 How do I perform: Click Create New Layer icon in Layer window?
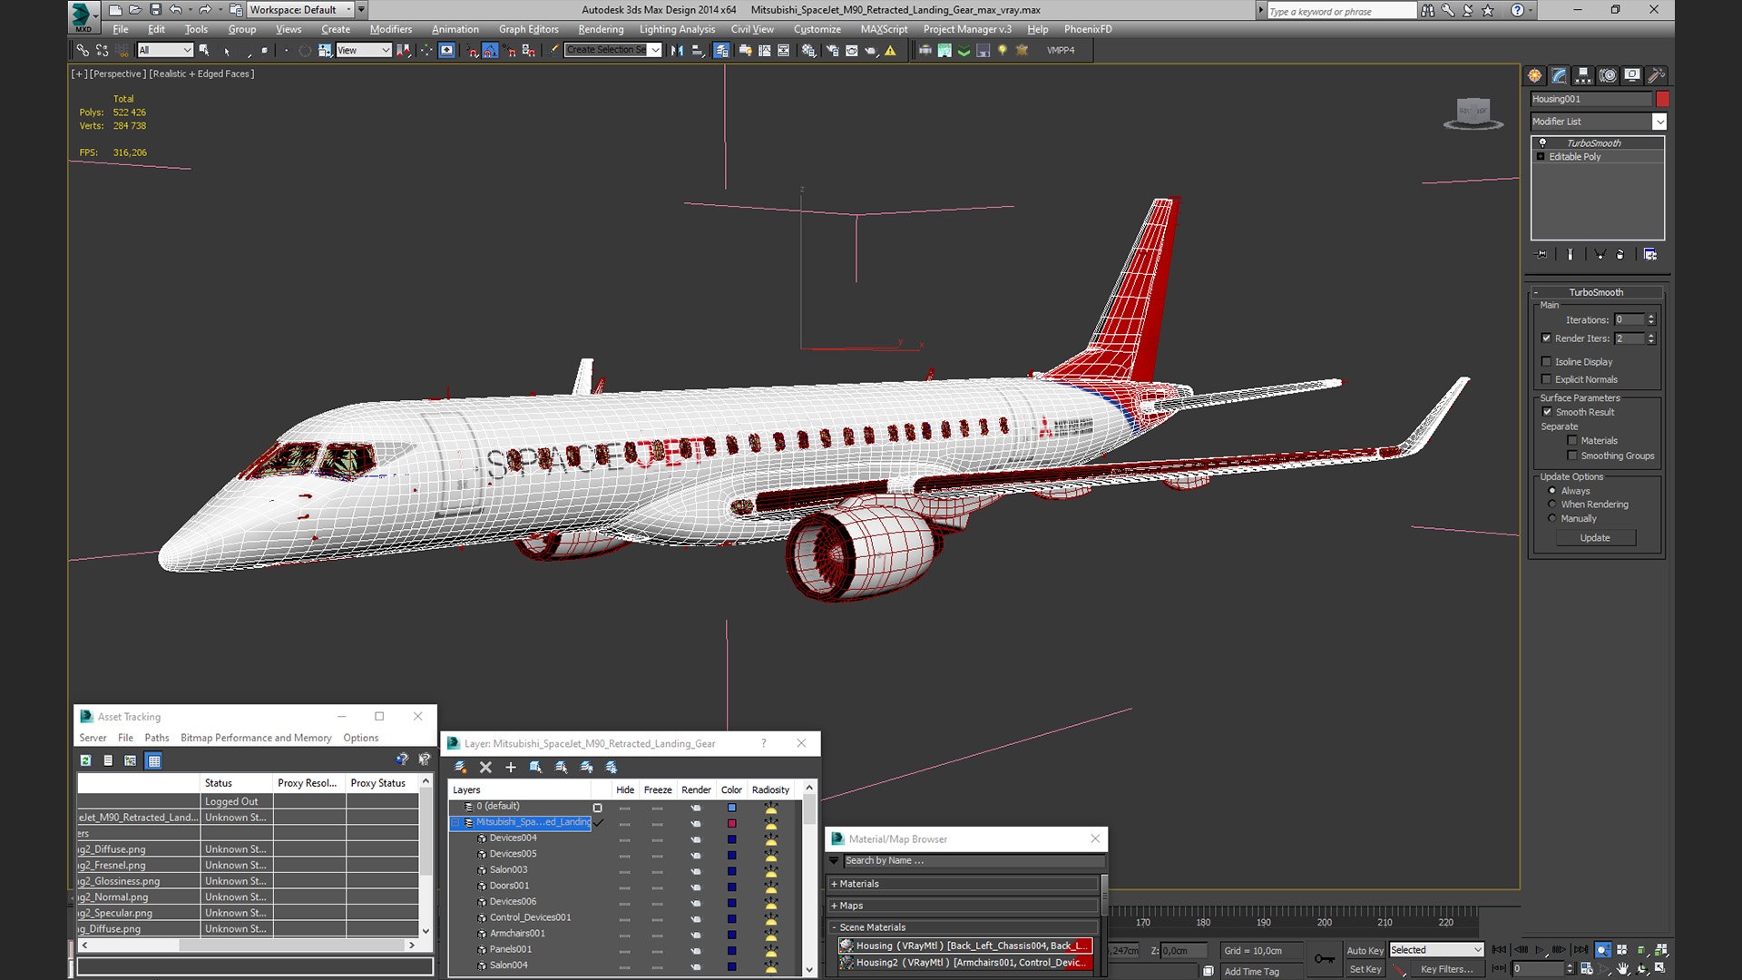pyautogui.click(x=460, y=768)
